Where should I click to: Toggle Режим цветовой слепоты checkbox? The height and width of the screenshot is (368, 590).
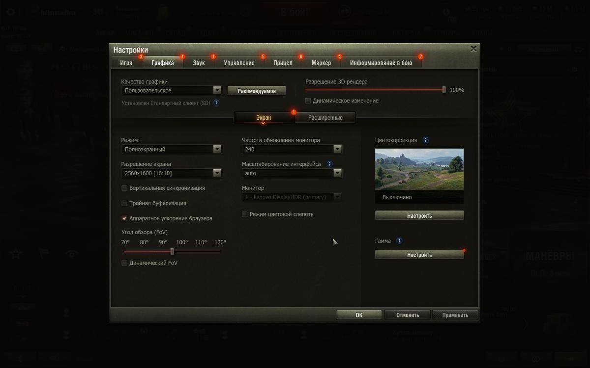click(x=245, y=214)
